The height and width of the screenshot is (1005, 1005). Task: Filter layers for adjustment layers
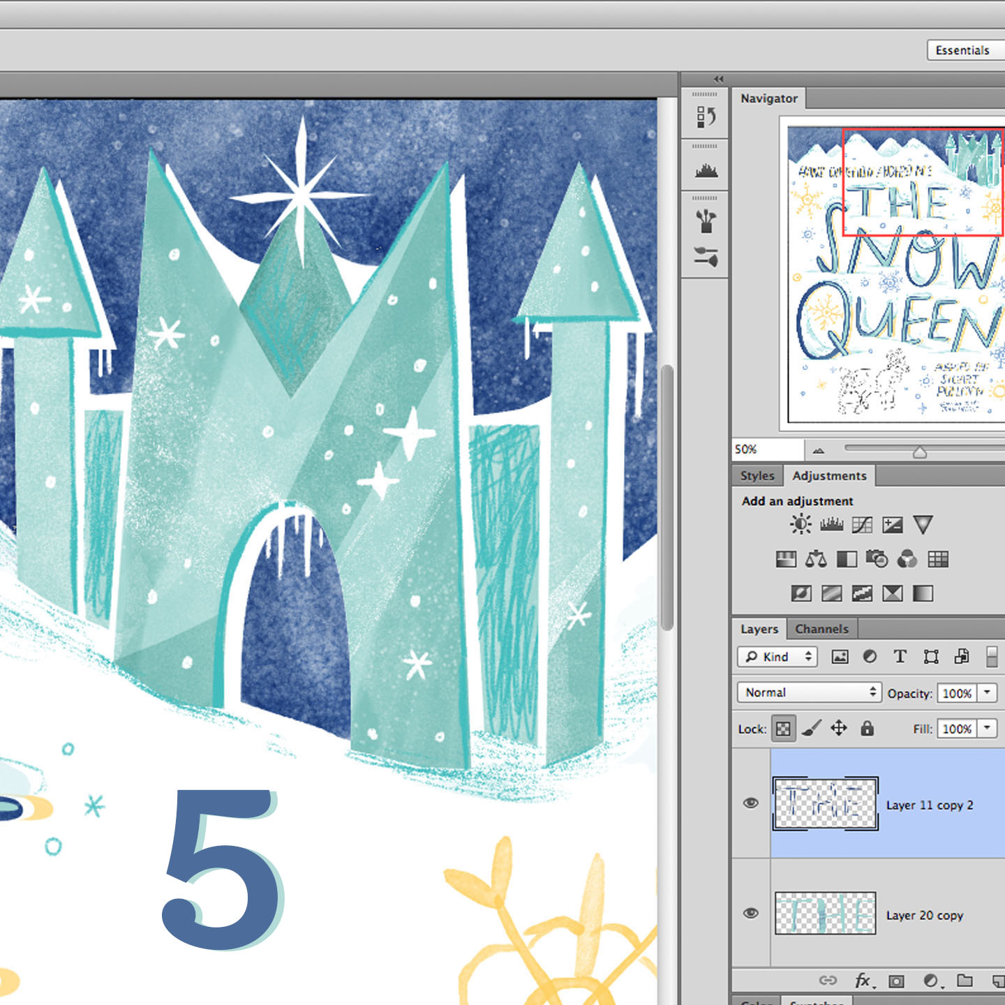coord(870,657)
